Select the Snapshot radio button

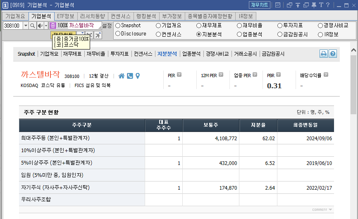pos(118,26)
